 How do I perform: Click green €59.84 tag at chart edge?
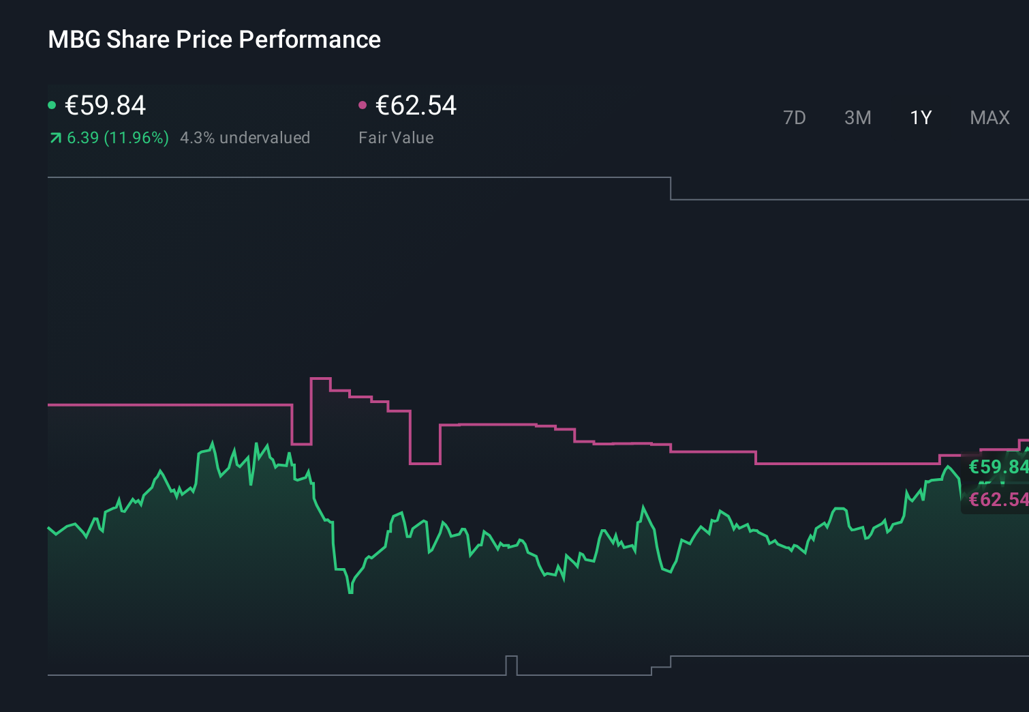998,467
